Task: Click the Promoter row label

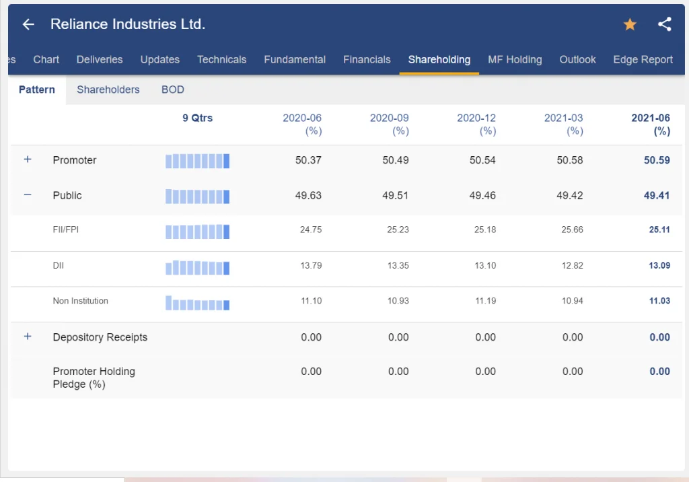Action: point(75,160)
